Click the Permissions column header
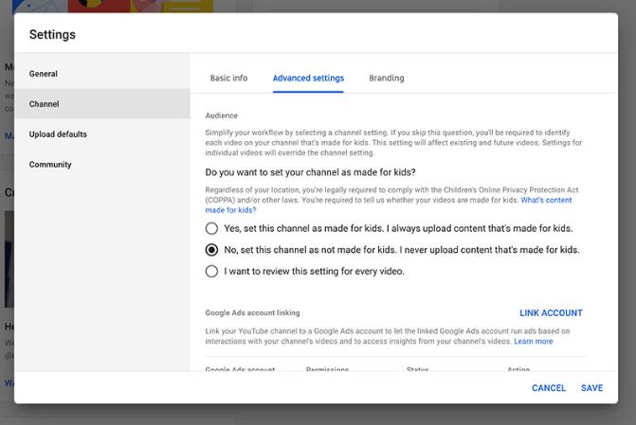This screenshot has width=636, height=425. (x=327, y=369)
